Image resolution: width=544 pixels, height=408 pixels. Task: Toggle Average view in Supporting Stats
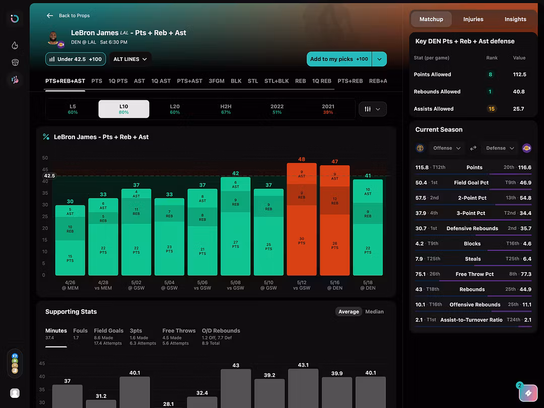(x=349, y=312)
